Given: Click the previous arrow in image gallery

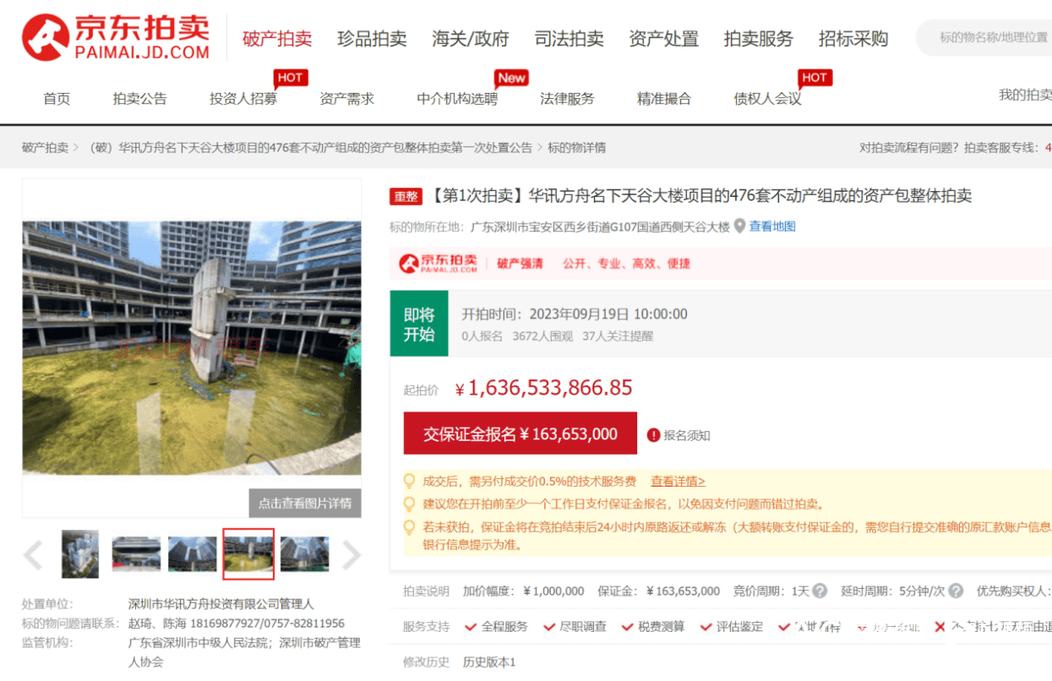Looking at the screenshot, I should pos(33,555).
